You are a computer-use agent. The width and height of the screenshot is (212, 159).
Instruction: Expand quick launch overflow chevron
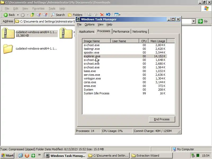tap(39, 155)
